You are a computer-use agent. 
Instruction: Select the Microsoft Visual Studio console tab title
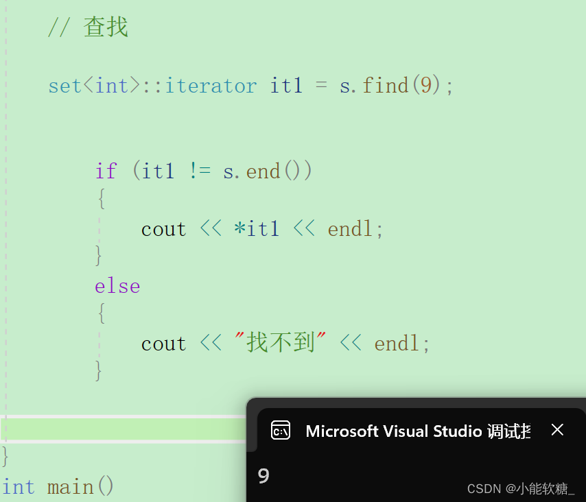(x=418, y=431)
